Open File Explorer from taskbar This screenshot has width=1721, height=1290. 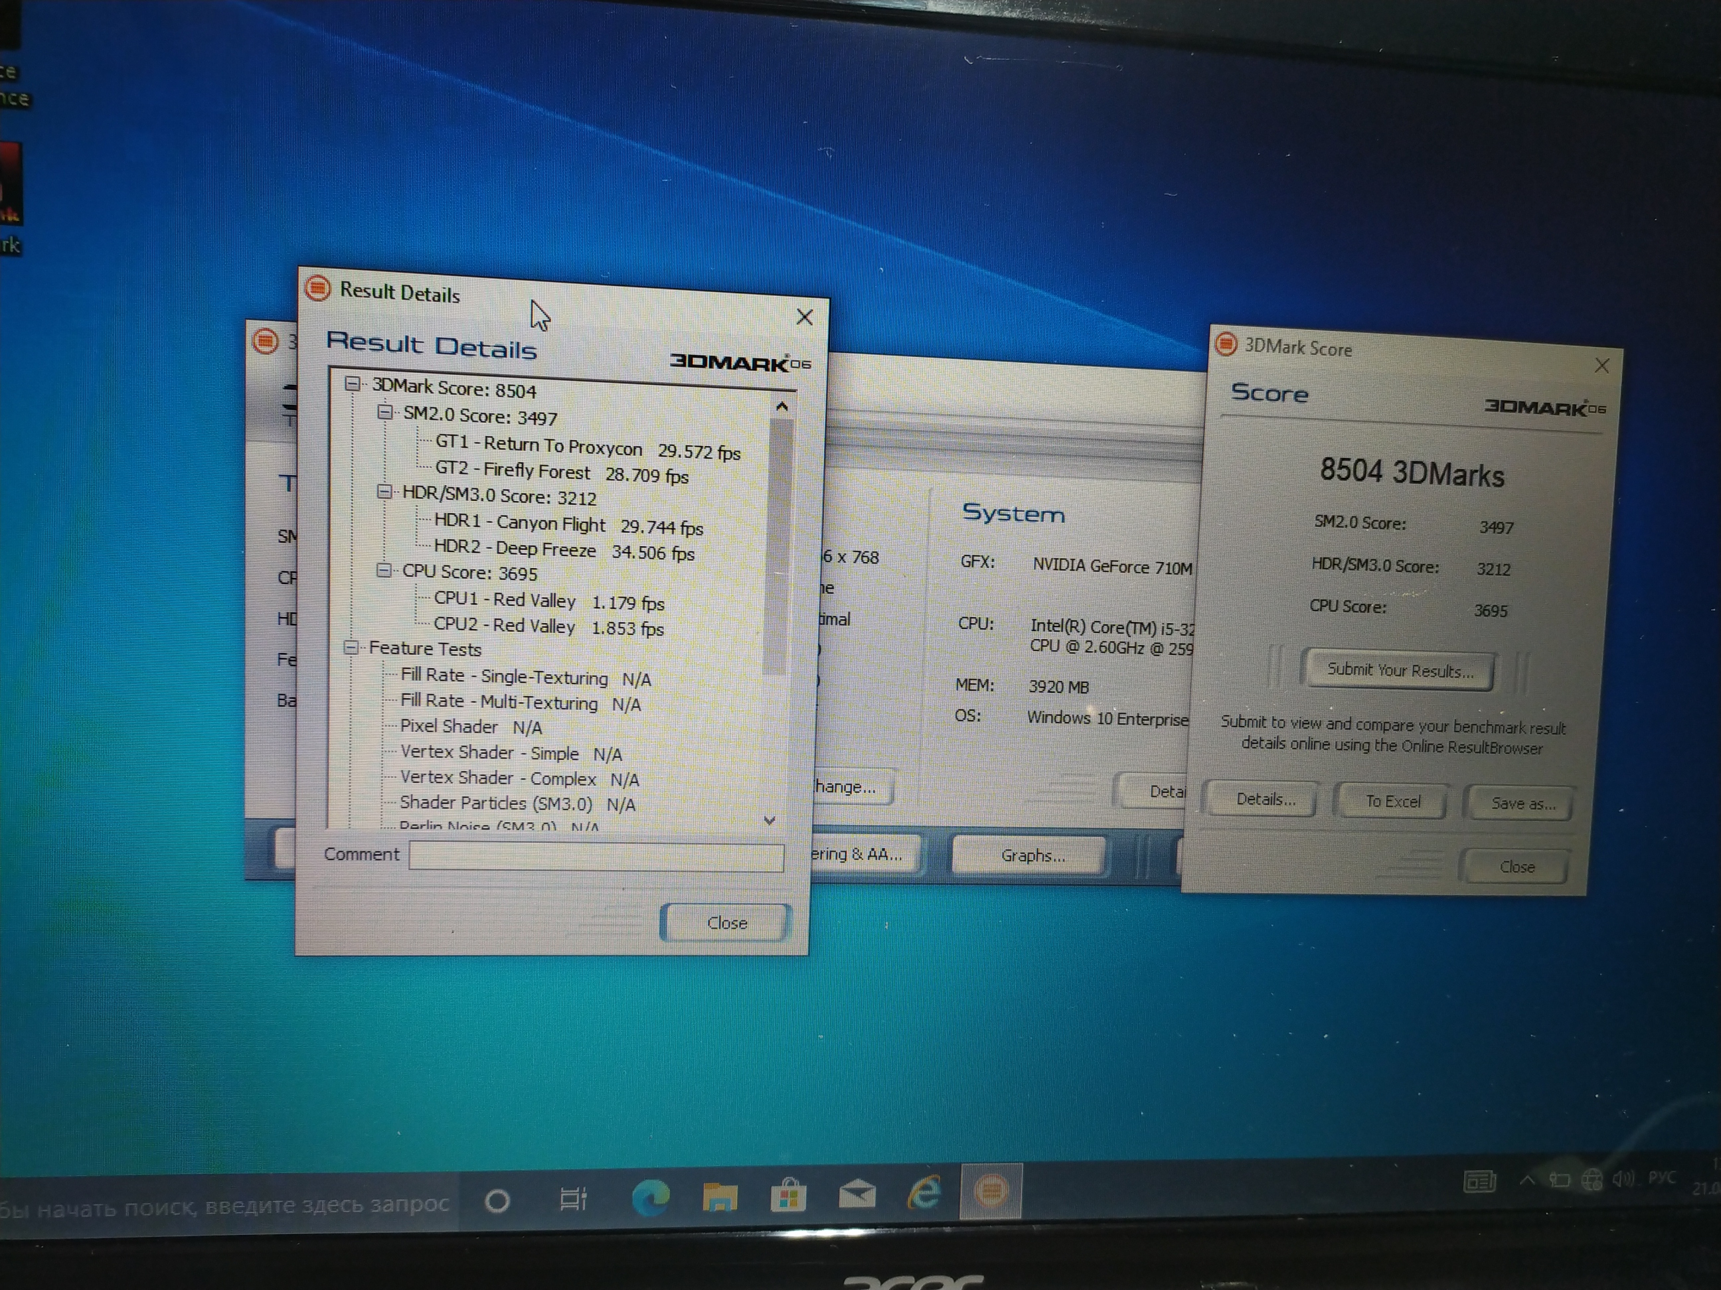coord(720,1195)
